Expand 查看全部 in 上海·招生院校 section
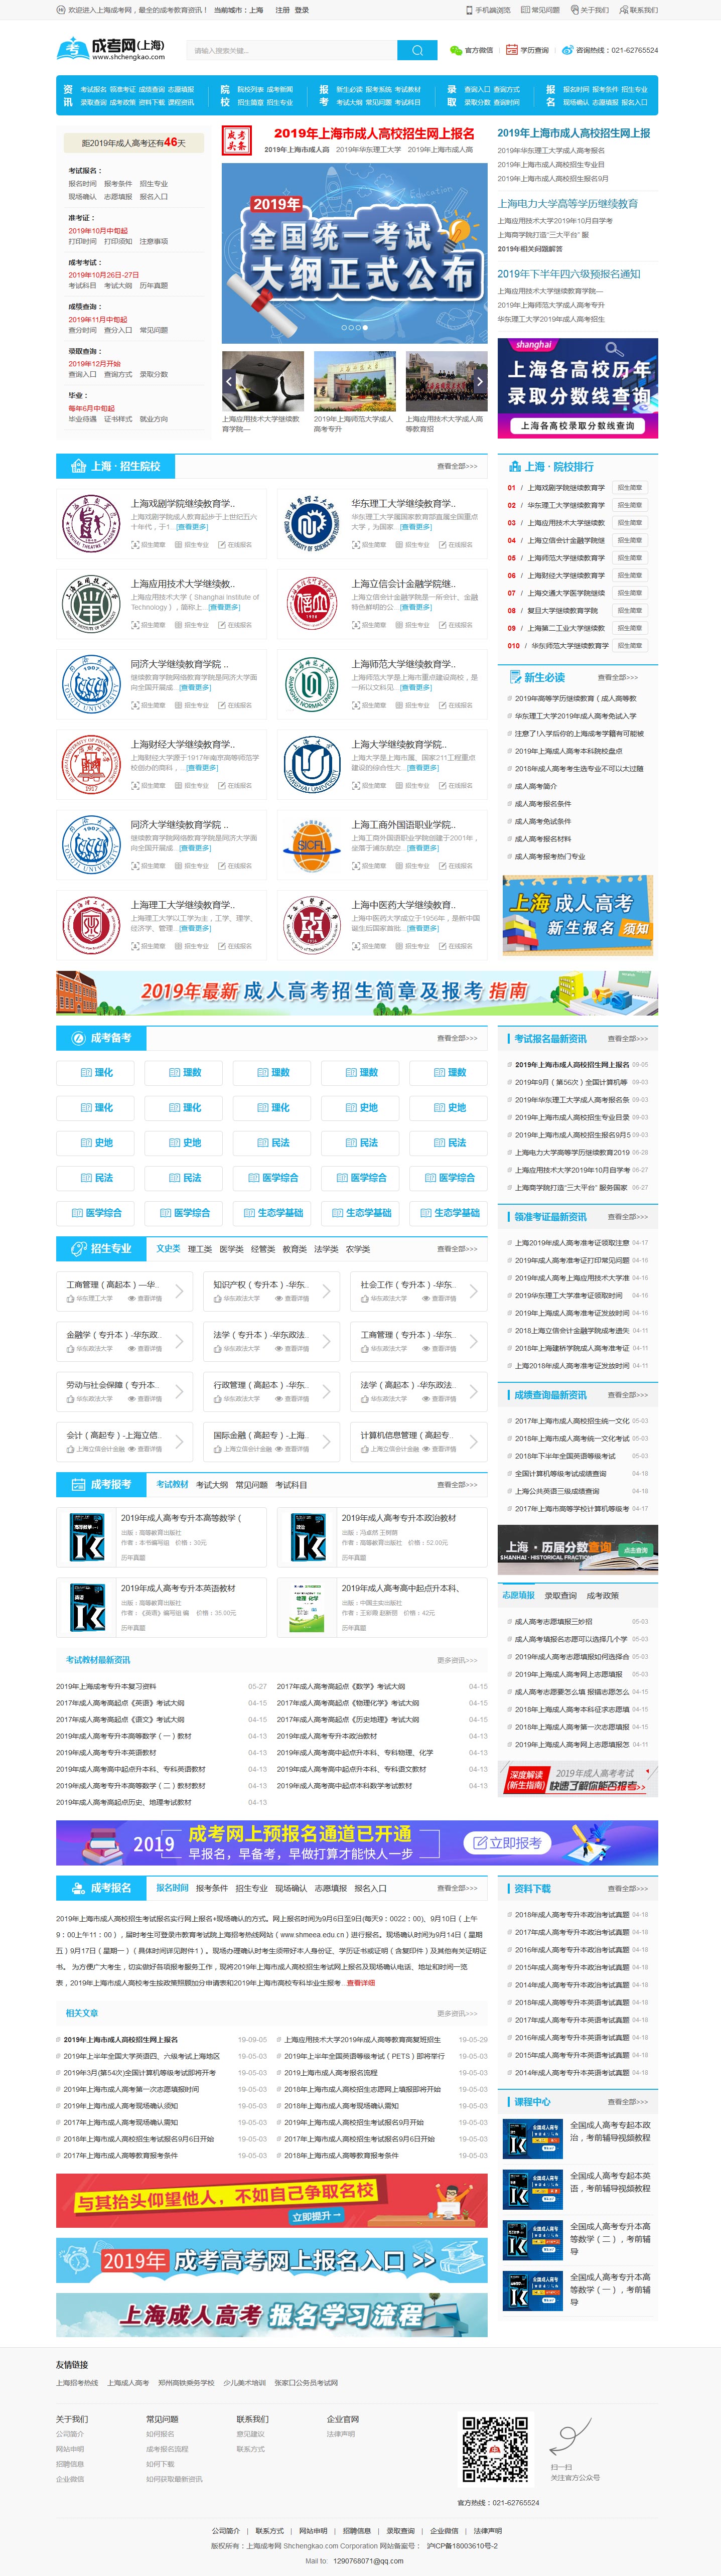The width and height of the screenshot is (721, 2576). click(457, 466)
